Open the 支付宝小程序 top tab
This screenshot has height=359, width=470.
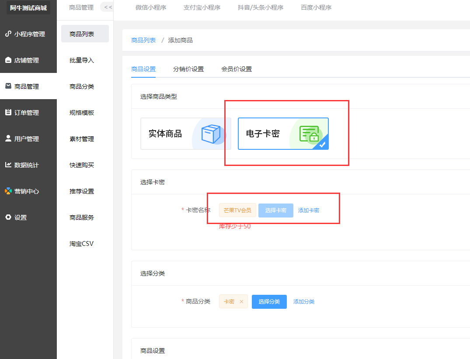[x=202, y=7]
